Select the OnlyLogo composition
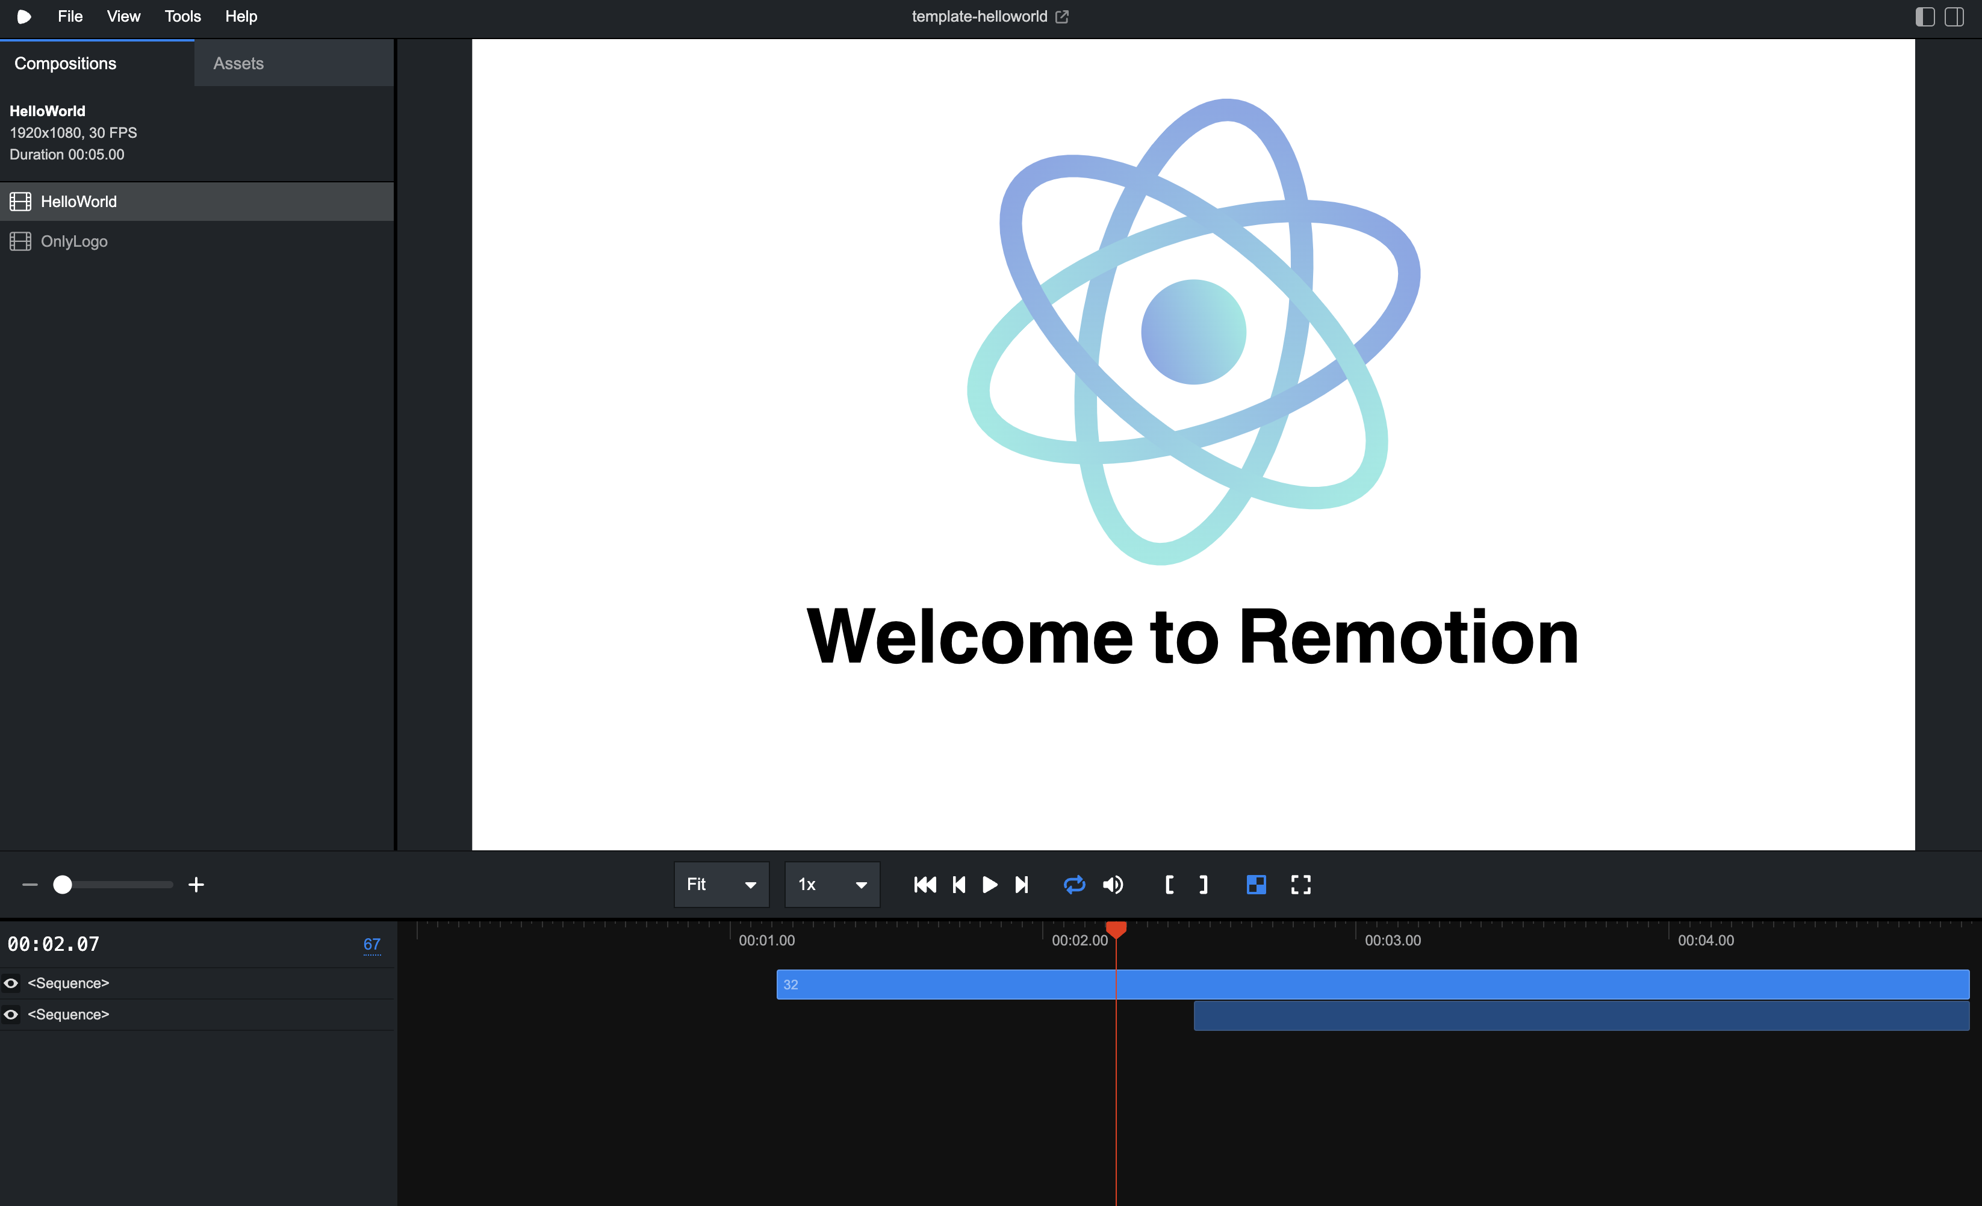1982x1206 pixels. [74, 240]
